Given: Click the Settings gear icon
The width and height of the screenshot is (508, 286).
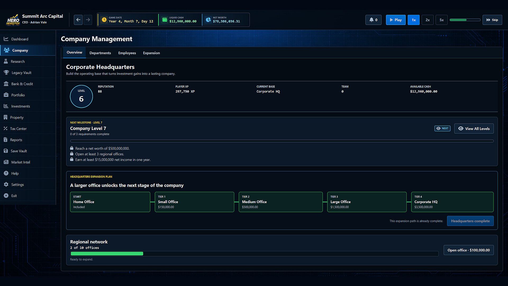Looking at the screenshot, I should tap(6, 184).
